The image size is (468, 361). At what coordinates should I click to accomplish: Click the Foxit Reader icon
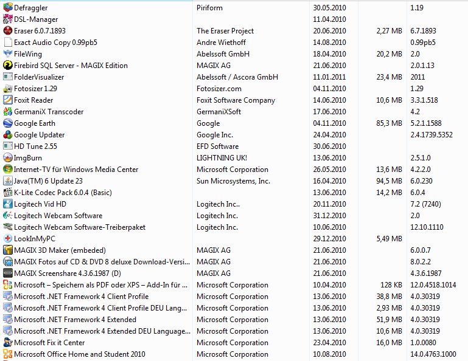(8, 100)
